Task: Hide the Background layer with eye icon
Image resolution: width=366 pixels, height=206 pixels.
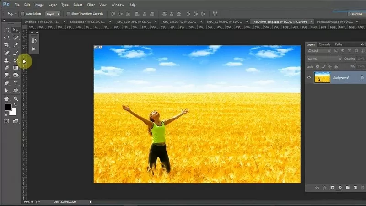Action: pyautogui.click(x=309, y=77)
